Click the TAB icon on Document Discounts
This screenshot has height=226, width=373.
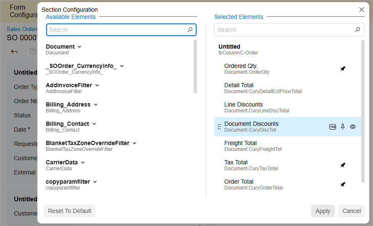click(x=333, y=127)
